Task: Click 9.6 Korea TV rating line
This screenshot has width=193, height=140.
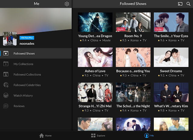Action: [171, 40]
